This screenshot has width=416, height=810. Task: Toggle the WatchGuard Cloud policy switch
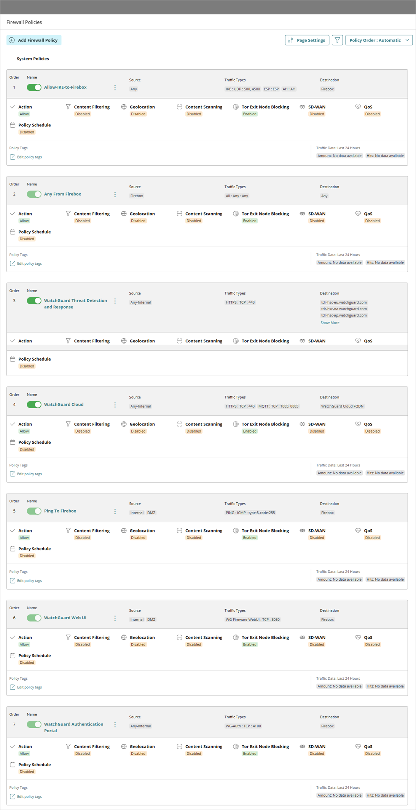tap(34, 404)
